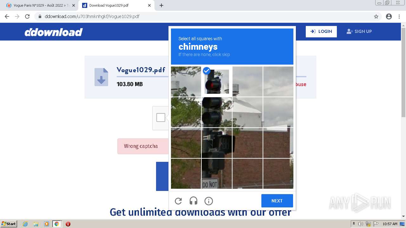The height and width of the screenshot is (228, 406).
Task: Select the DO NOT sign tile
Action: [x=217, y=174]
